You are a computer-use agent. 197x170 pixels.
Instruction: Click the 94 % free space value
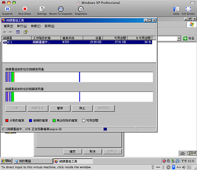click(148, 42)
